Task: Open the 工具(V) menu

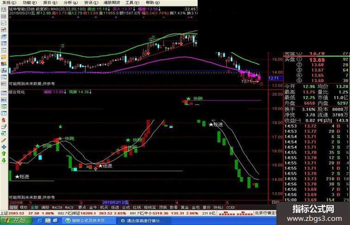Action: pos(132,3)
